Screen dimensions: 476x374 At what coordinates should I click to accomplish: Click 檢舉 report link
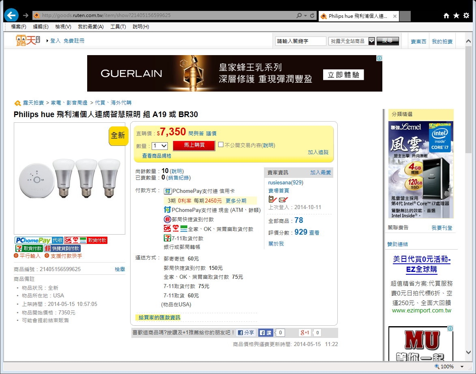coord(120,269)
